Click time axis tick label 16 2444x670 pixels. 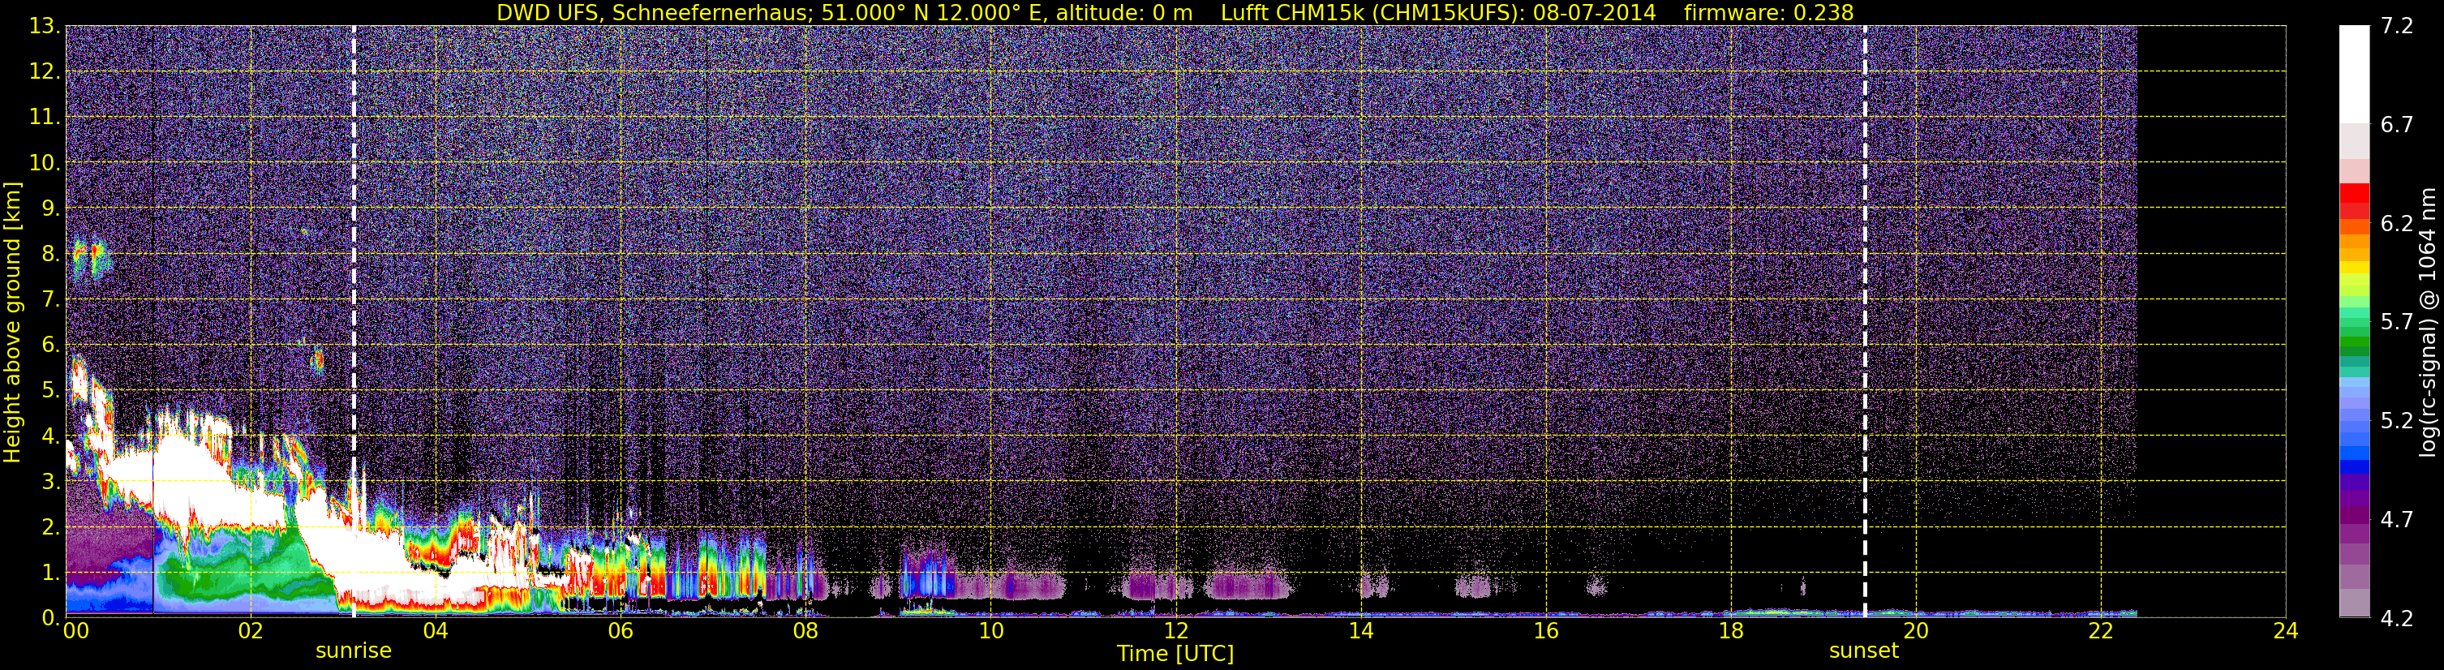[1545, 631]
